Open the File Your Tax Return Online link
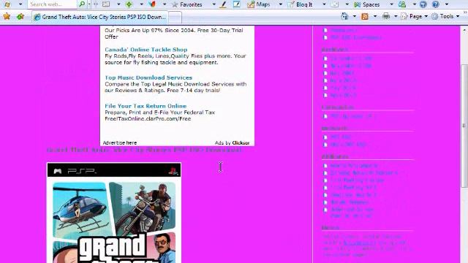Viewport: 468px width, 263px height. (146, 106)
